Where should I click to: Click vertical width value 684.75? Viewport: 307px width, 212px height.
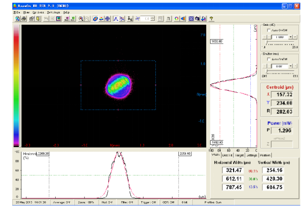click(273, 187)
